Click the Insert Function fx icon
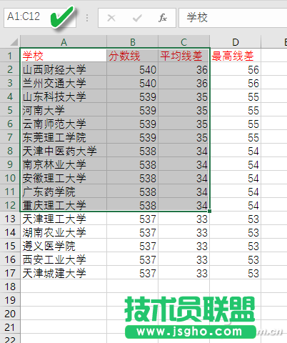The image size is (287, 343). pyautogui.click(x=163, y=18)
